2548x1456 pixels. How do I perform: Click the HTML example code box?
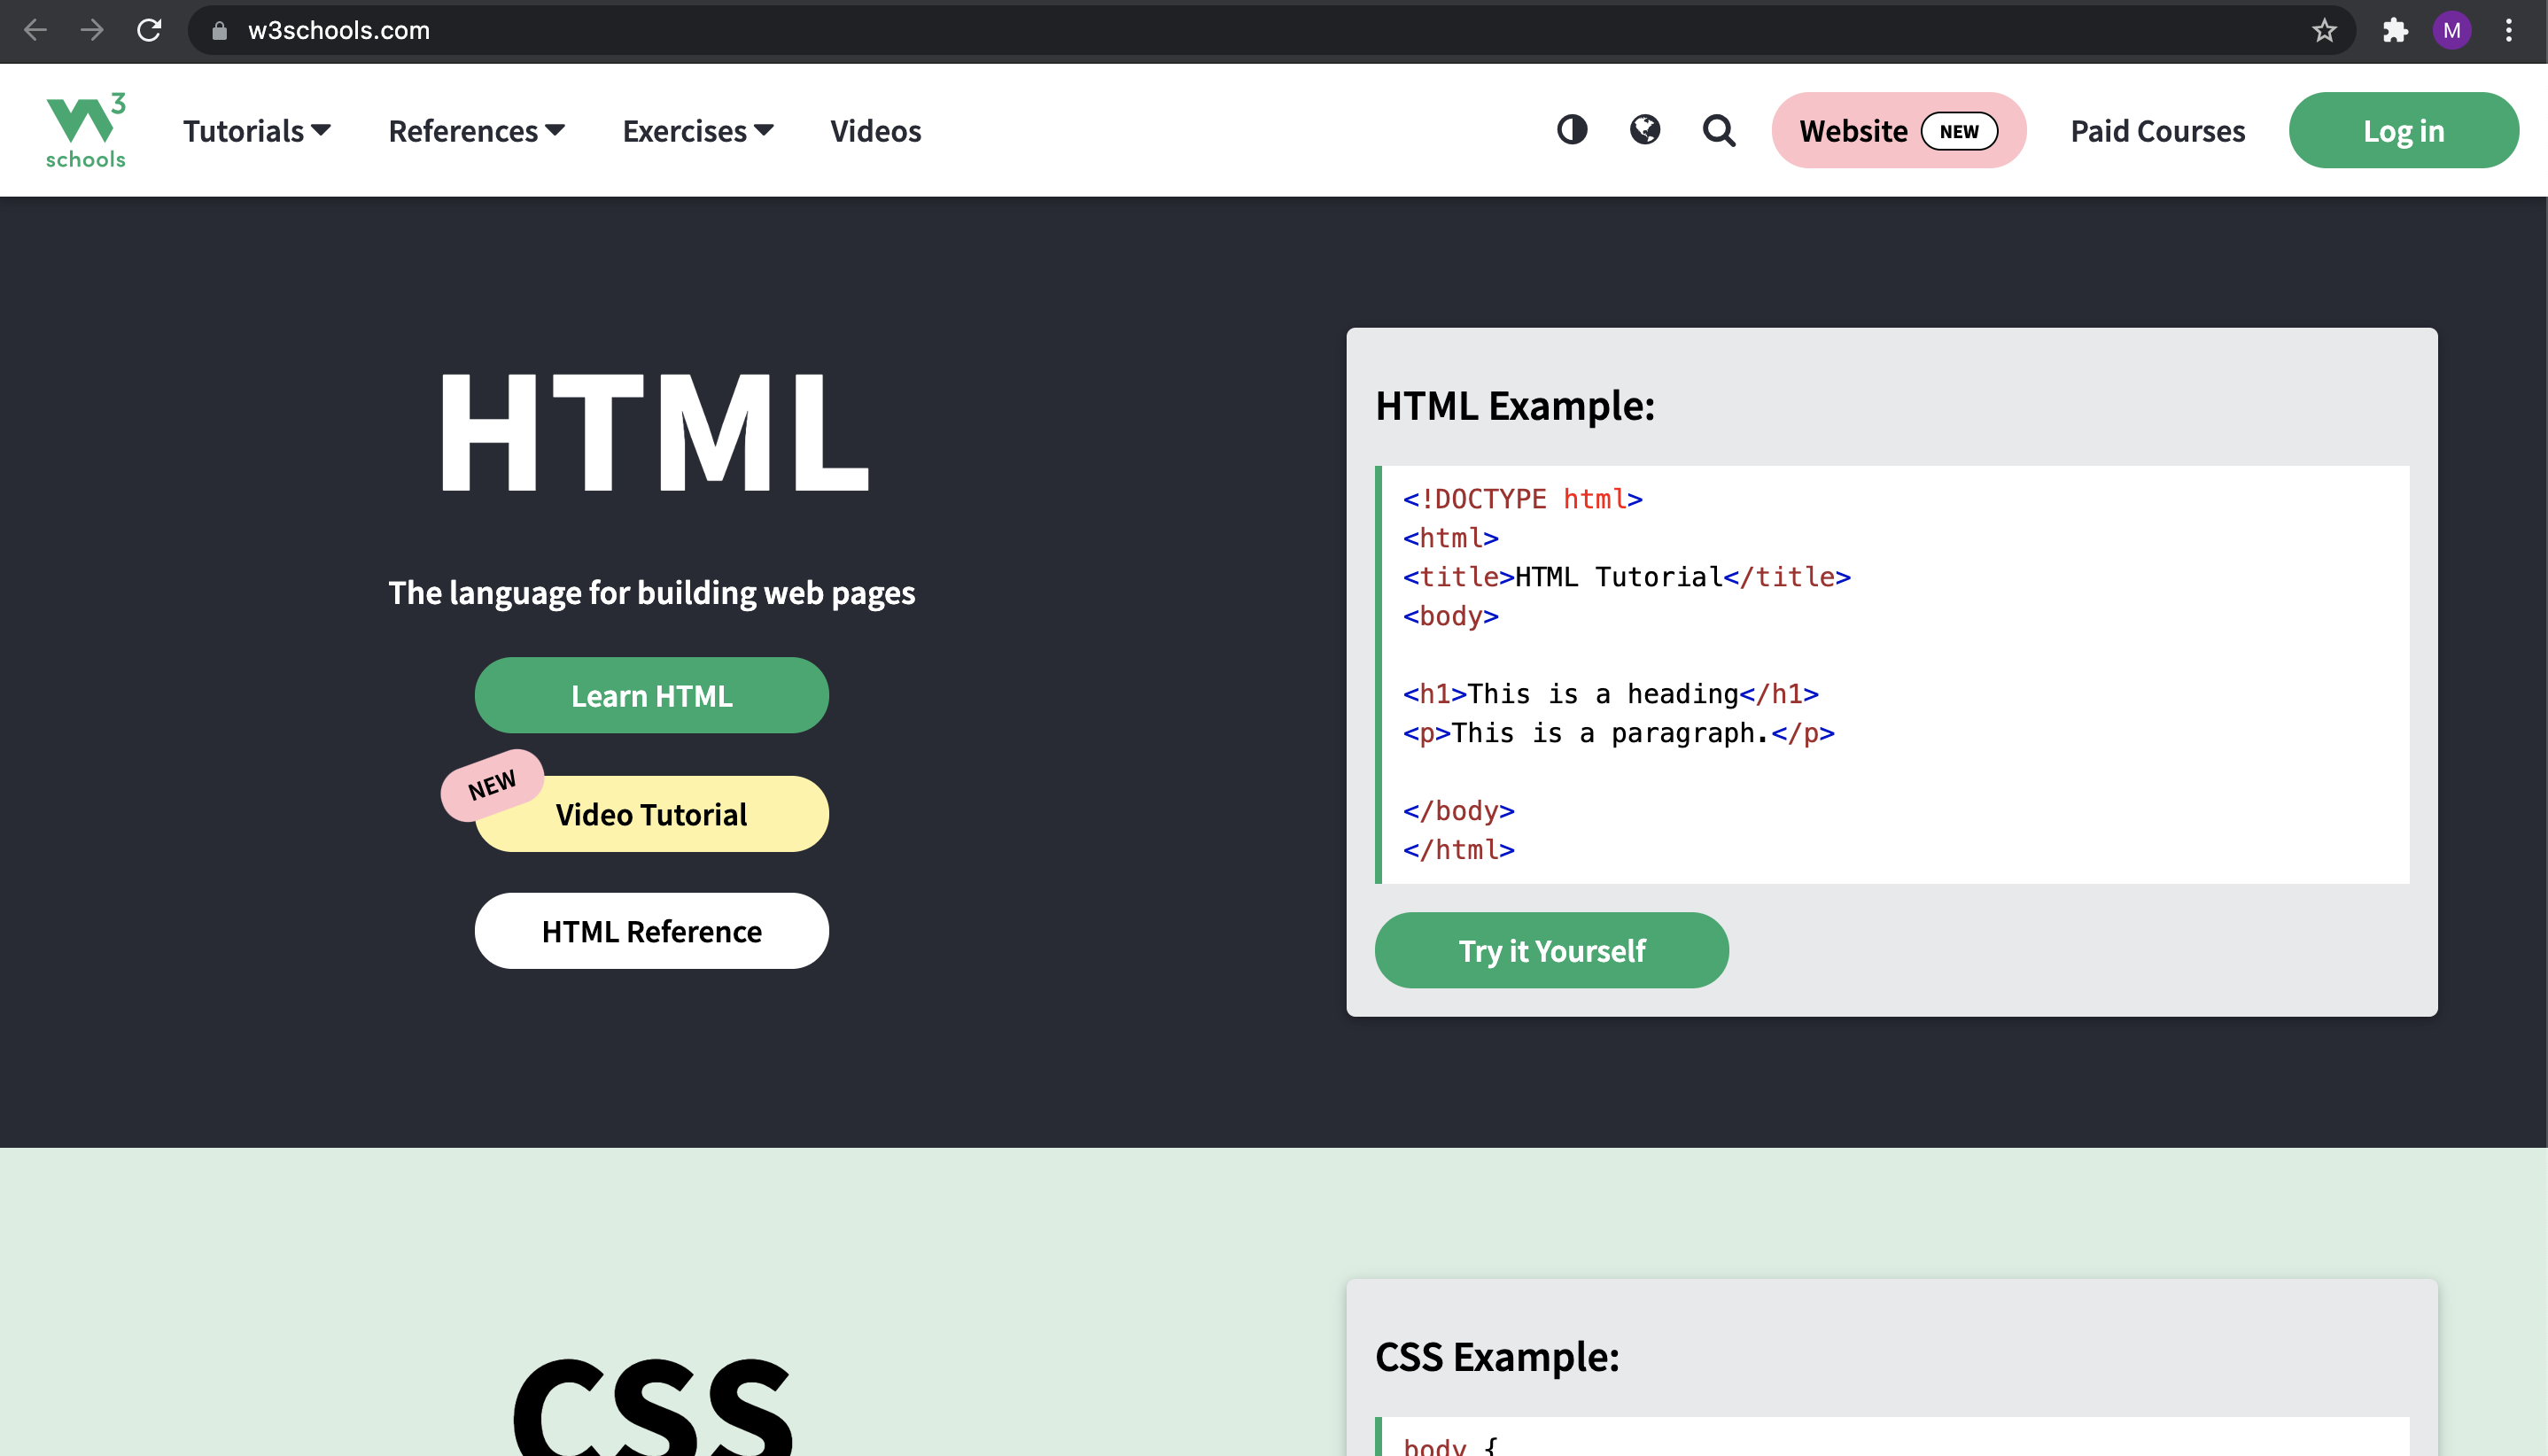click(1892, 674)
